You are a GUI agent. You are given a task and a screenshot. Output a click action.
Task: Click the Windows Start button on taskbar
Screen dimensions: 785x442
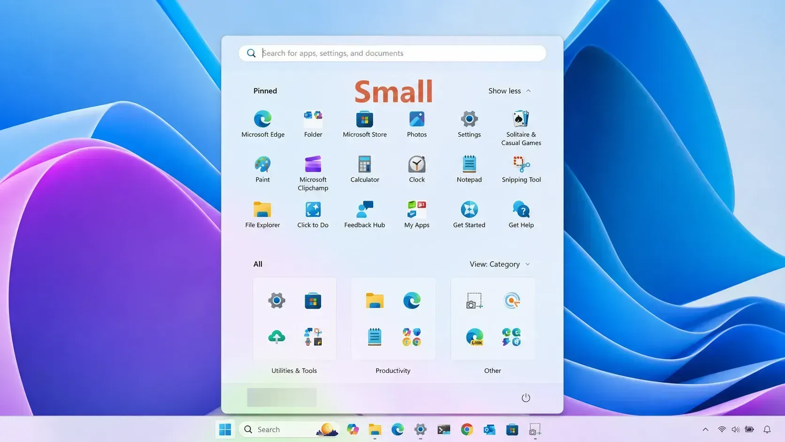(x=225, y=429)
